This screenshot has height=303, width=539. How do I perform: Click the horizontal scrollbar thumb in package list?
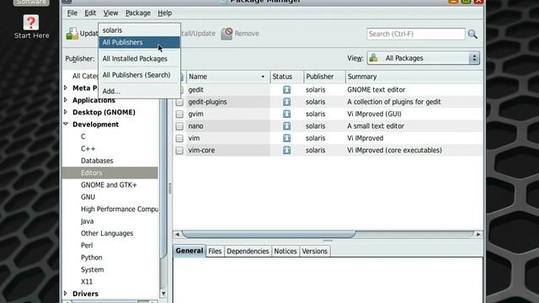coord(269,234)
